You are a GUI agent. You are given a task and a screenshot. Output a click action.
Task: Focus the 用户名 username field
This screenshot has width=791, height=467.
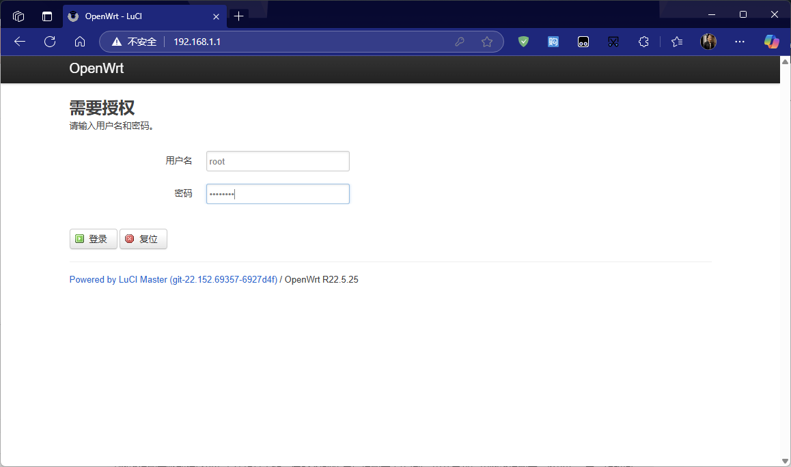point(277,161)
